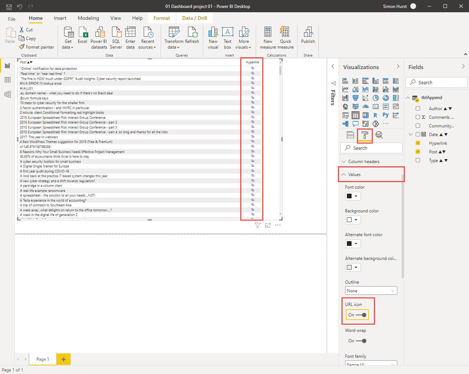The width and height of the screenshot is (469, 374).
Task: Open the Modeling ribbon tab
Action: click(x=88, y=18)
